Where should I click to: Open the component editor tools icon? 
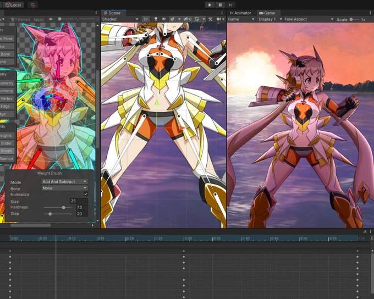click(x=210, y=19)
